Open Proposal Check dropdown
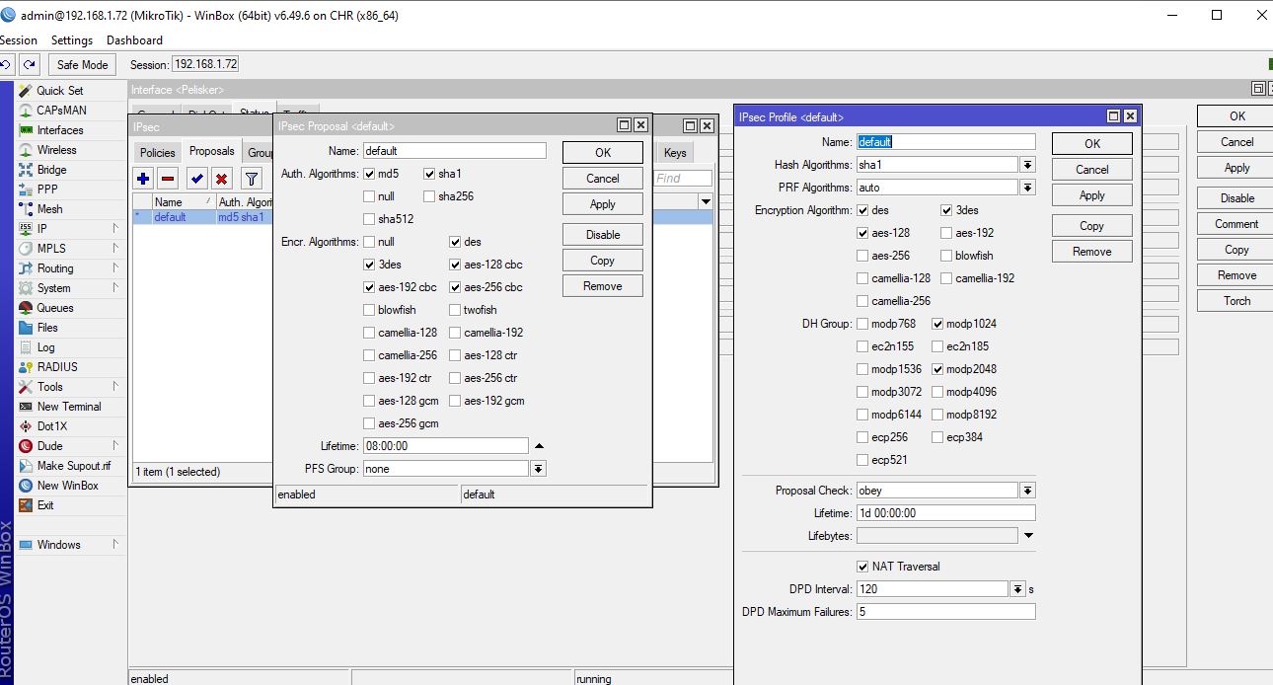The width and height of the screenshot is (1273, 685). 1027,491
